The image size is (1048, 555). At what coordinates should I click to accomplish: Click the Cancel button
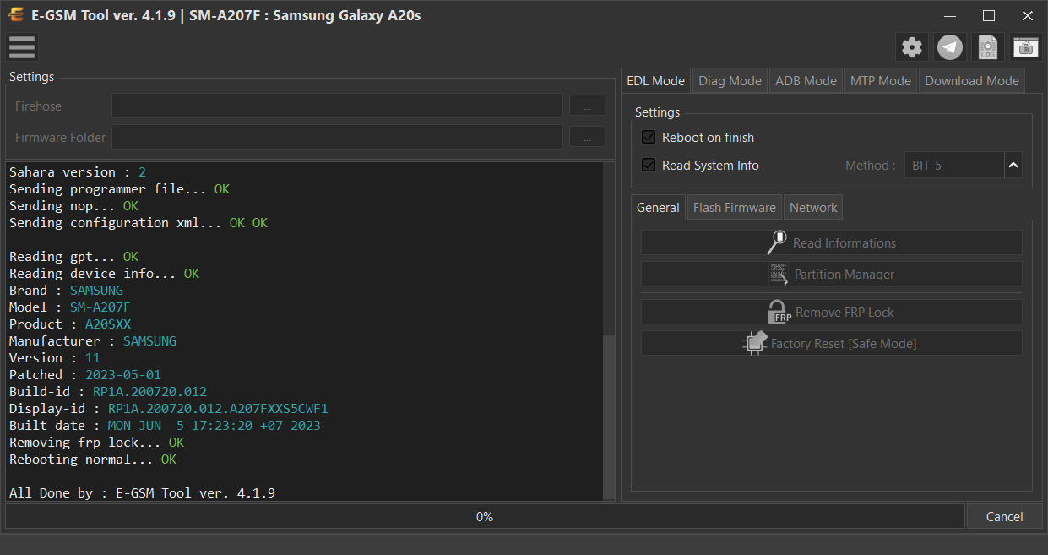1004,516
